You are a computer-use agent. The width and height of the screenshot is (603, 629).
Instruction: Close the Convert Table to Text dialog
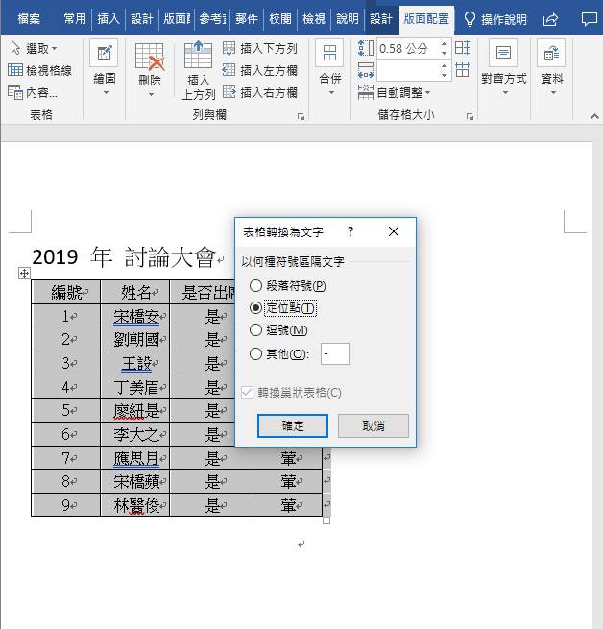click(394, 231)
